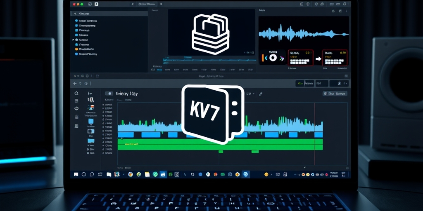Open the blue store icon on the taskbar
Viewport: 423px width, 211px height.
point(163,174)
